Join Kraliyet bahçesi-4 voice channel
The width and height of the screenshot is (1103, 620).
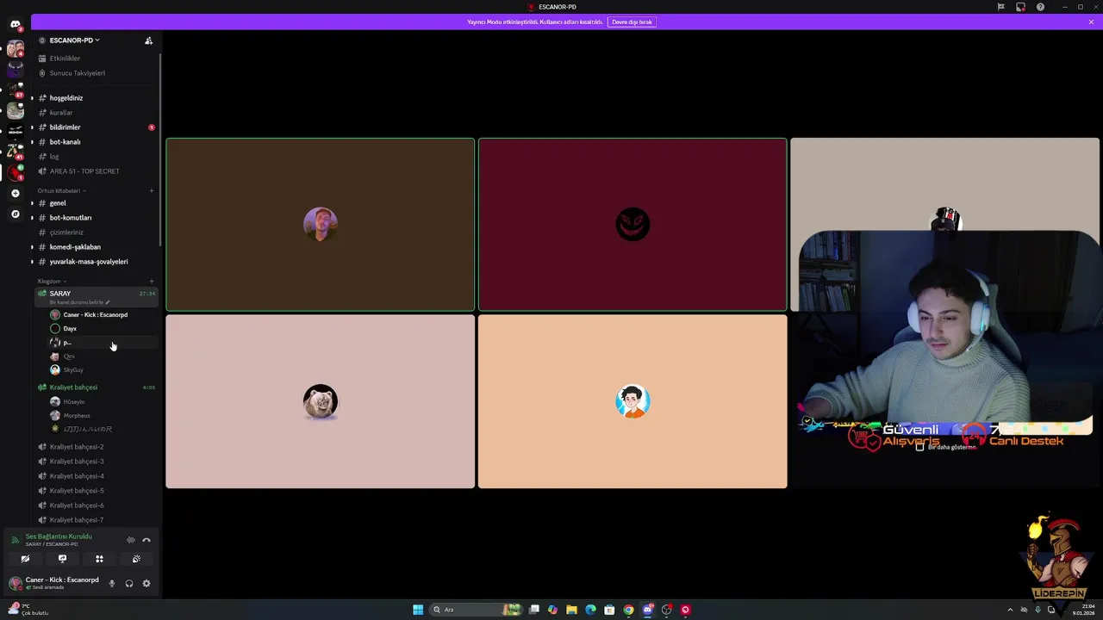tap(77, 476)
